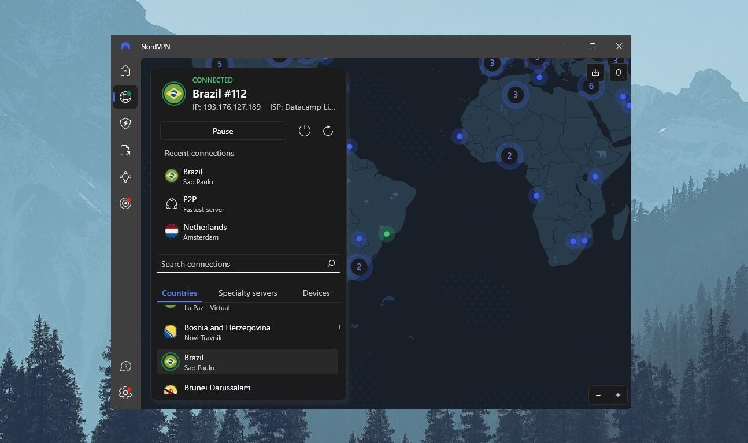Image resolution: width=748 pixels, height=443 pixels.
Task: Open the Help question mark icon
Action: click(125, 366)
